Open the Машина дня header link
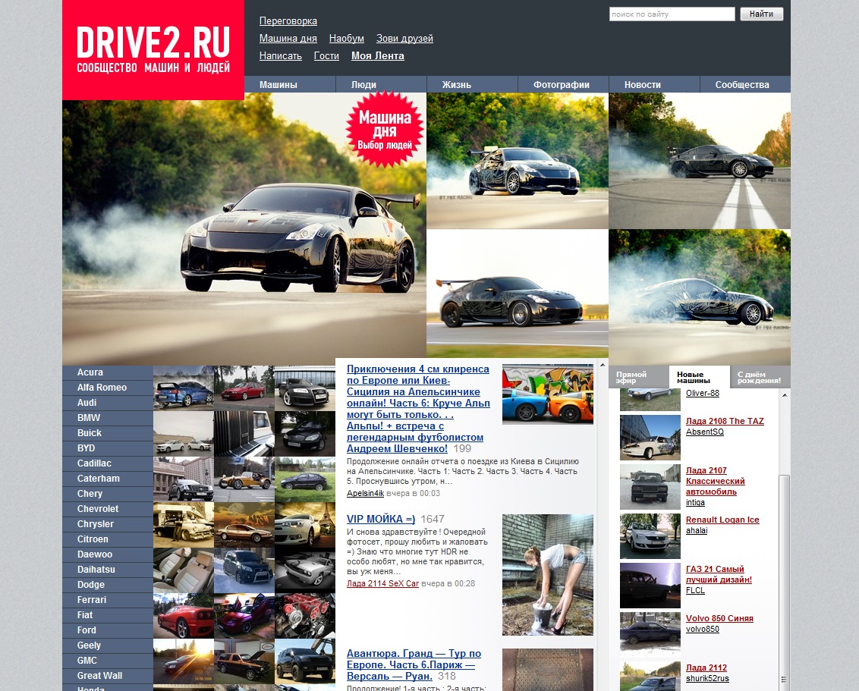The image size is (859, 691). (x=288, y=39)
